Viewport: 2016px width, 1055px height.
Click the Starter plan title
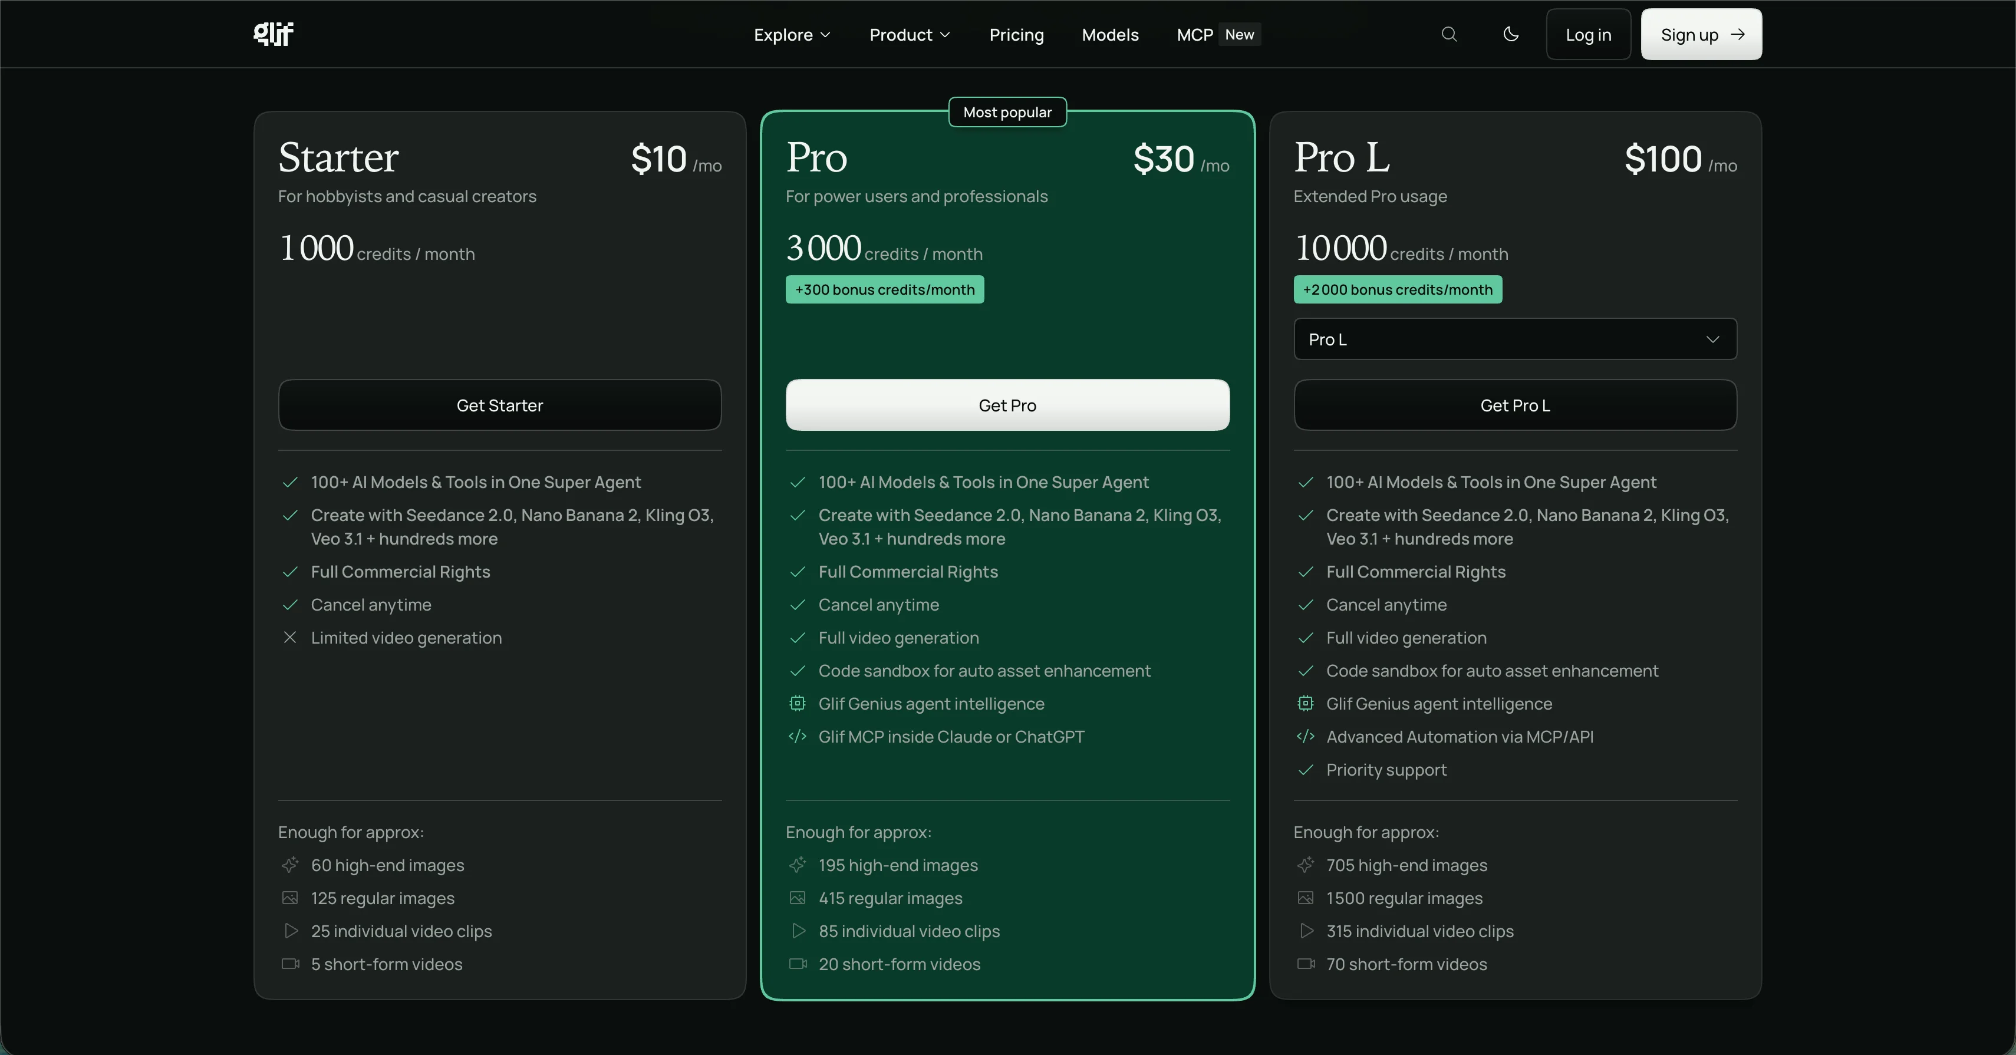pos(338,157)
